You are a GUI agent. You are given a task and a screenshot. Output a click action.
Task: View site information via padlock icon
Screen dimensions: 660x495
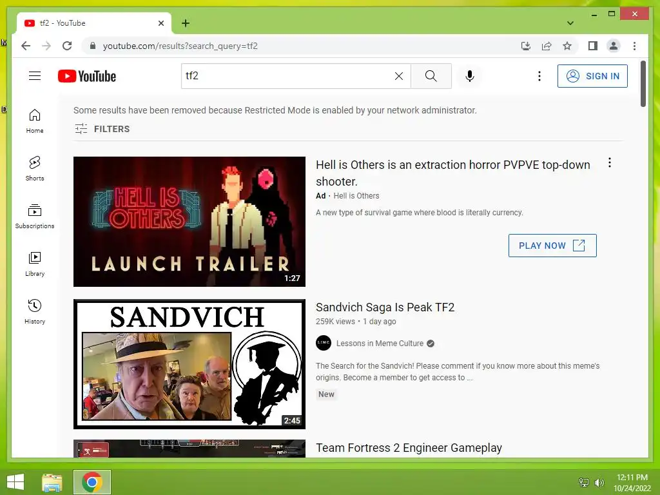pyautogui.click(x=93, y=46)
